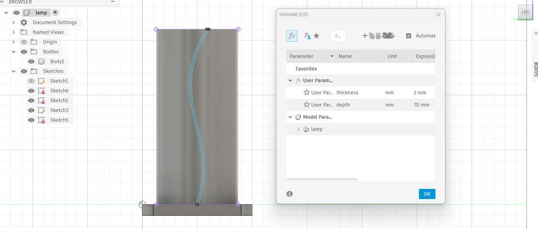Expand the Named Views node

click(14, 32)
